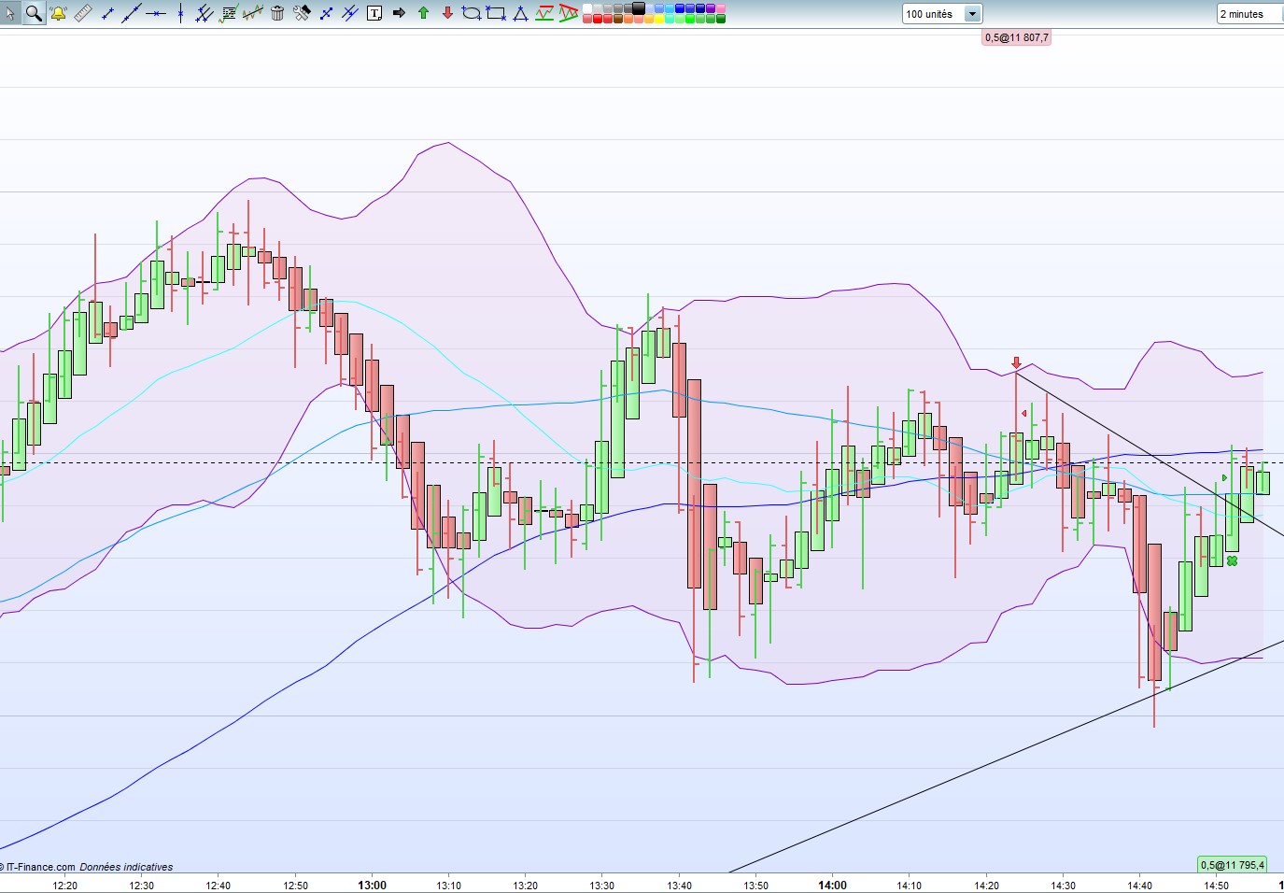Open the wrench and hammer settings tool

[x=302, y=13]
